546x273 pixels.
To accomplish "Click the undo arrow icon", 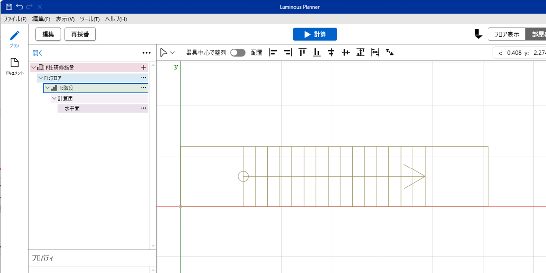I will coord(19,7).
